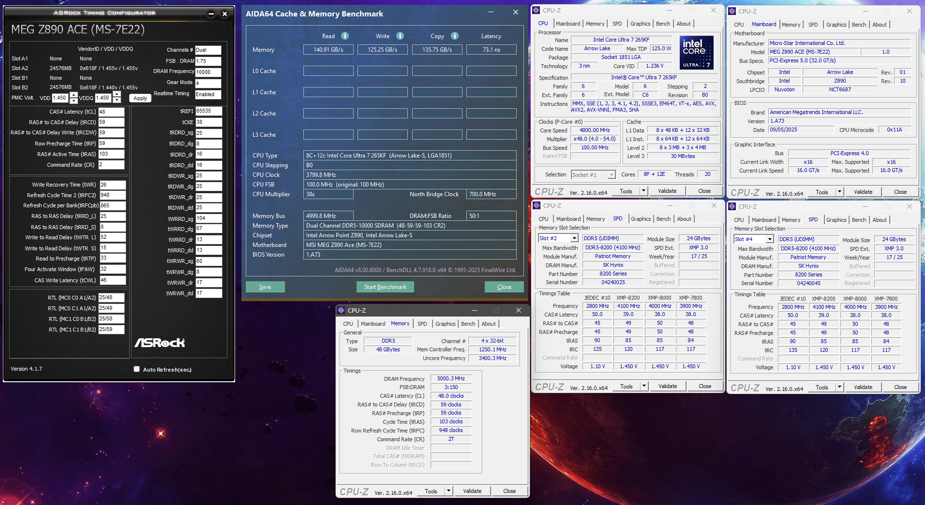The image size is (925, 505).
Task: Switch to the Bench tab in the CPU-Z Processor window
Action: [x=663, y=24]
